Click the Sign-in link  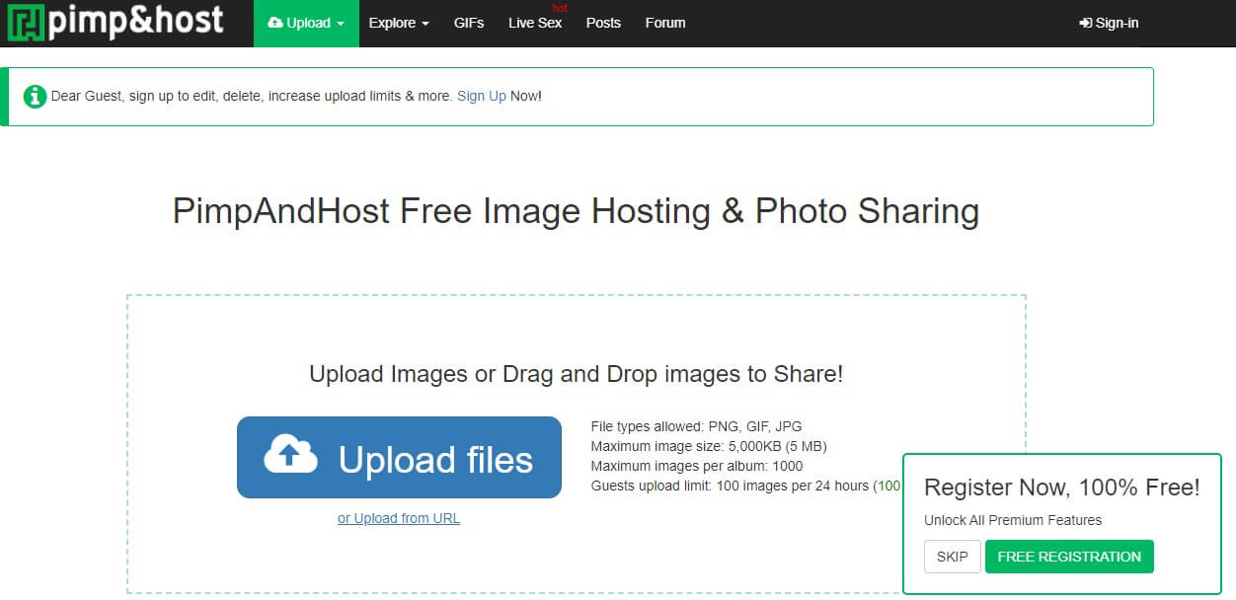click(1109, 23)
